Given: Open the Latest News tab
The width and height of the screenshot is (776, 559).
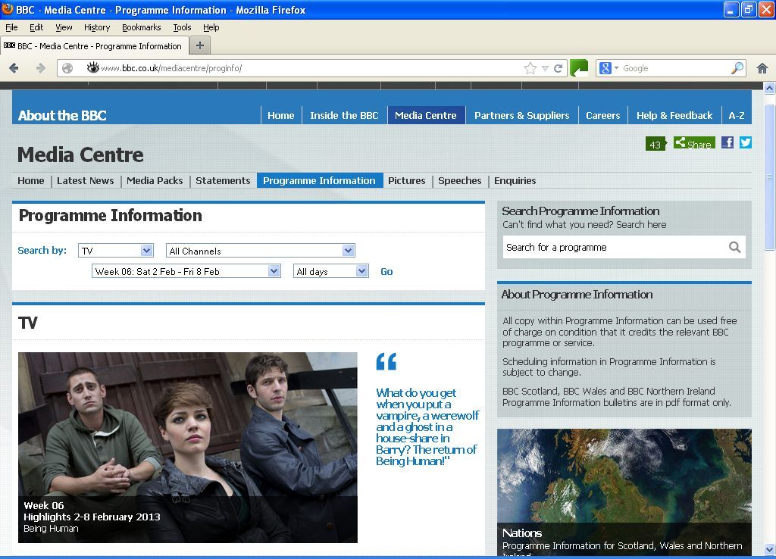Looking at the screenshot, I should coord(86,180).
